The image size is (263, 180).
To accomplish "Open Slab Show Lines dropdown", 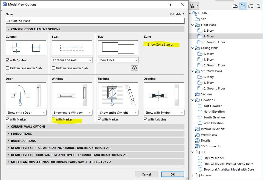I will click(x=118, y=60).
